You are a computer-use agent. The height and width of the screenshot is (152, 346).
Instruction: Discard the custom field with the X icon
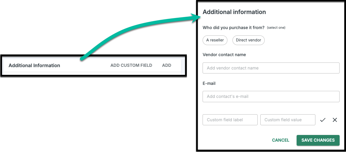335,120
